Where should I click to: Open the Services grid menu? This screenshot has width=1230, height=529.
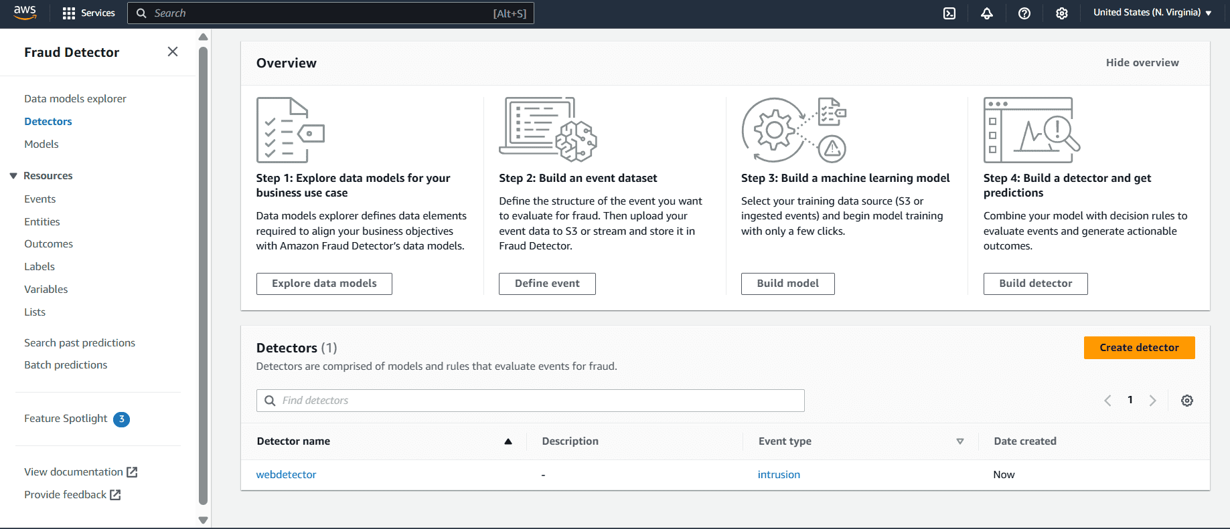(88, 13)
